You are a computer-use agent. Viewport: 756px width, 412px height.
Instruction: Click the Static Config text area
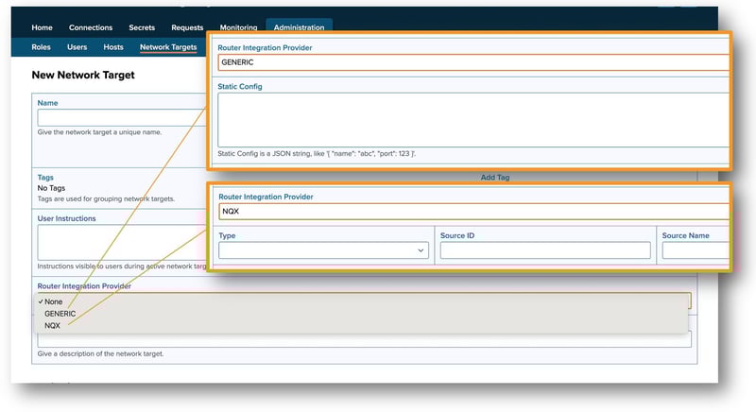pos(472,119)
